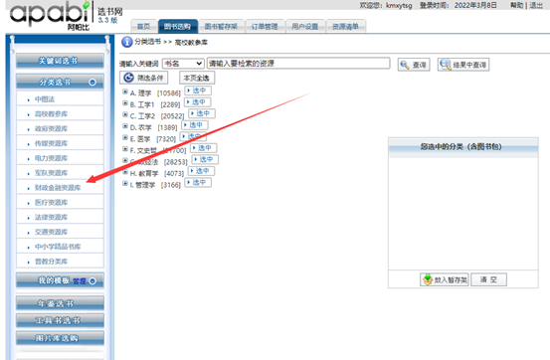Toggle 我的模板 section round arrow icon
Screen dimensions: 550x360
click(92, 281)
